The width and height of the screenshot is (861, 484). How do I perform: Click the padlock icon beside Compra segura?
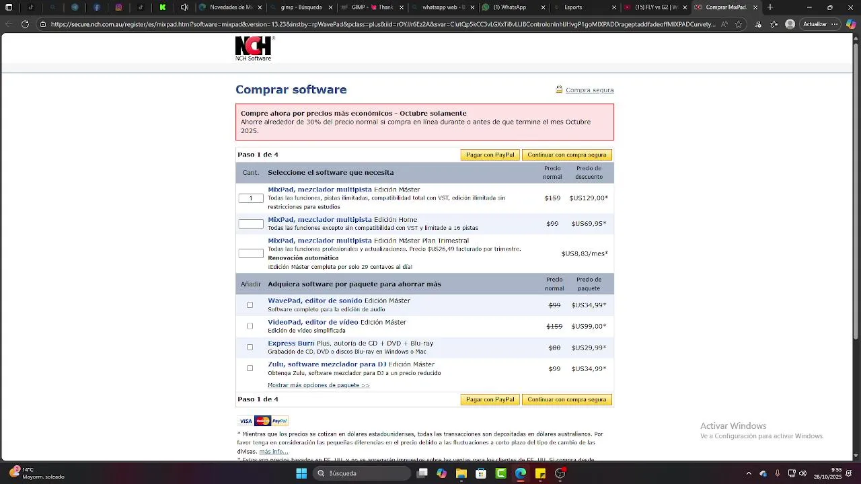click(x=559, y=89)
